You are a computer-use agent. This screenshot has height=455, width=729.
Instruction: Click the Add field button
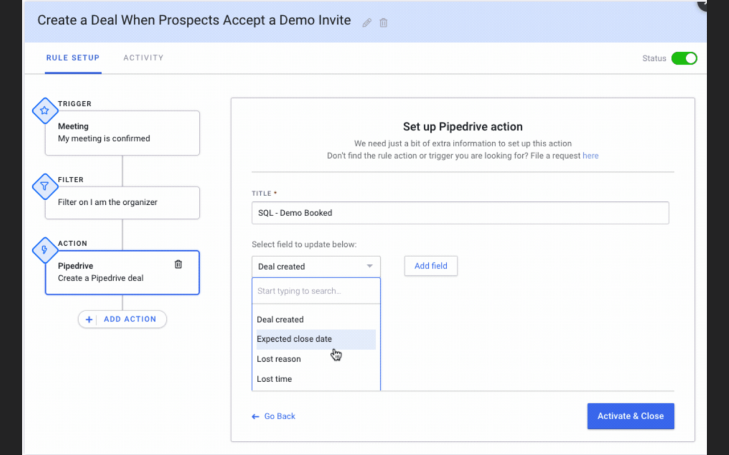pos(431,266)
